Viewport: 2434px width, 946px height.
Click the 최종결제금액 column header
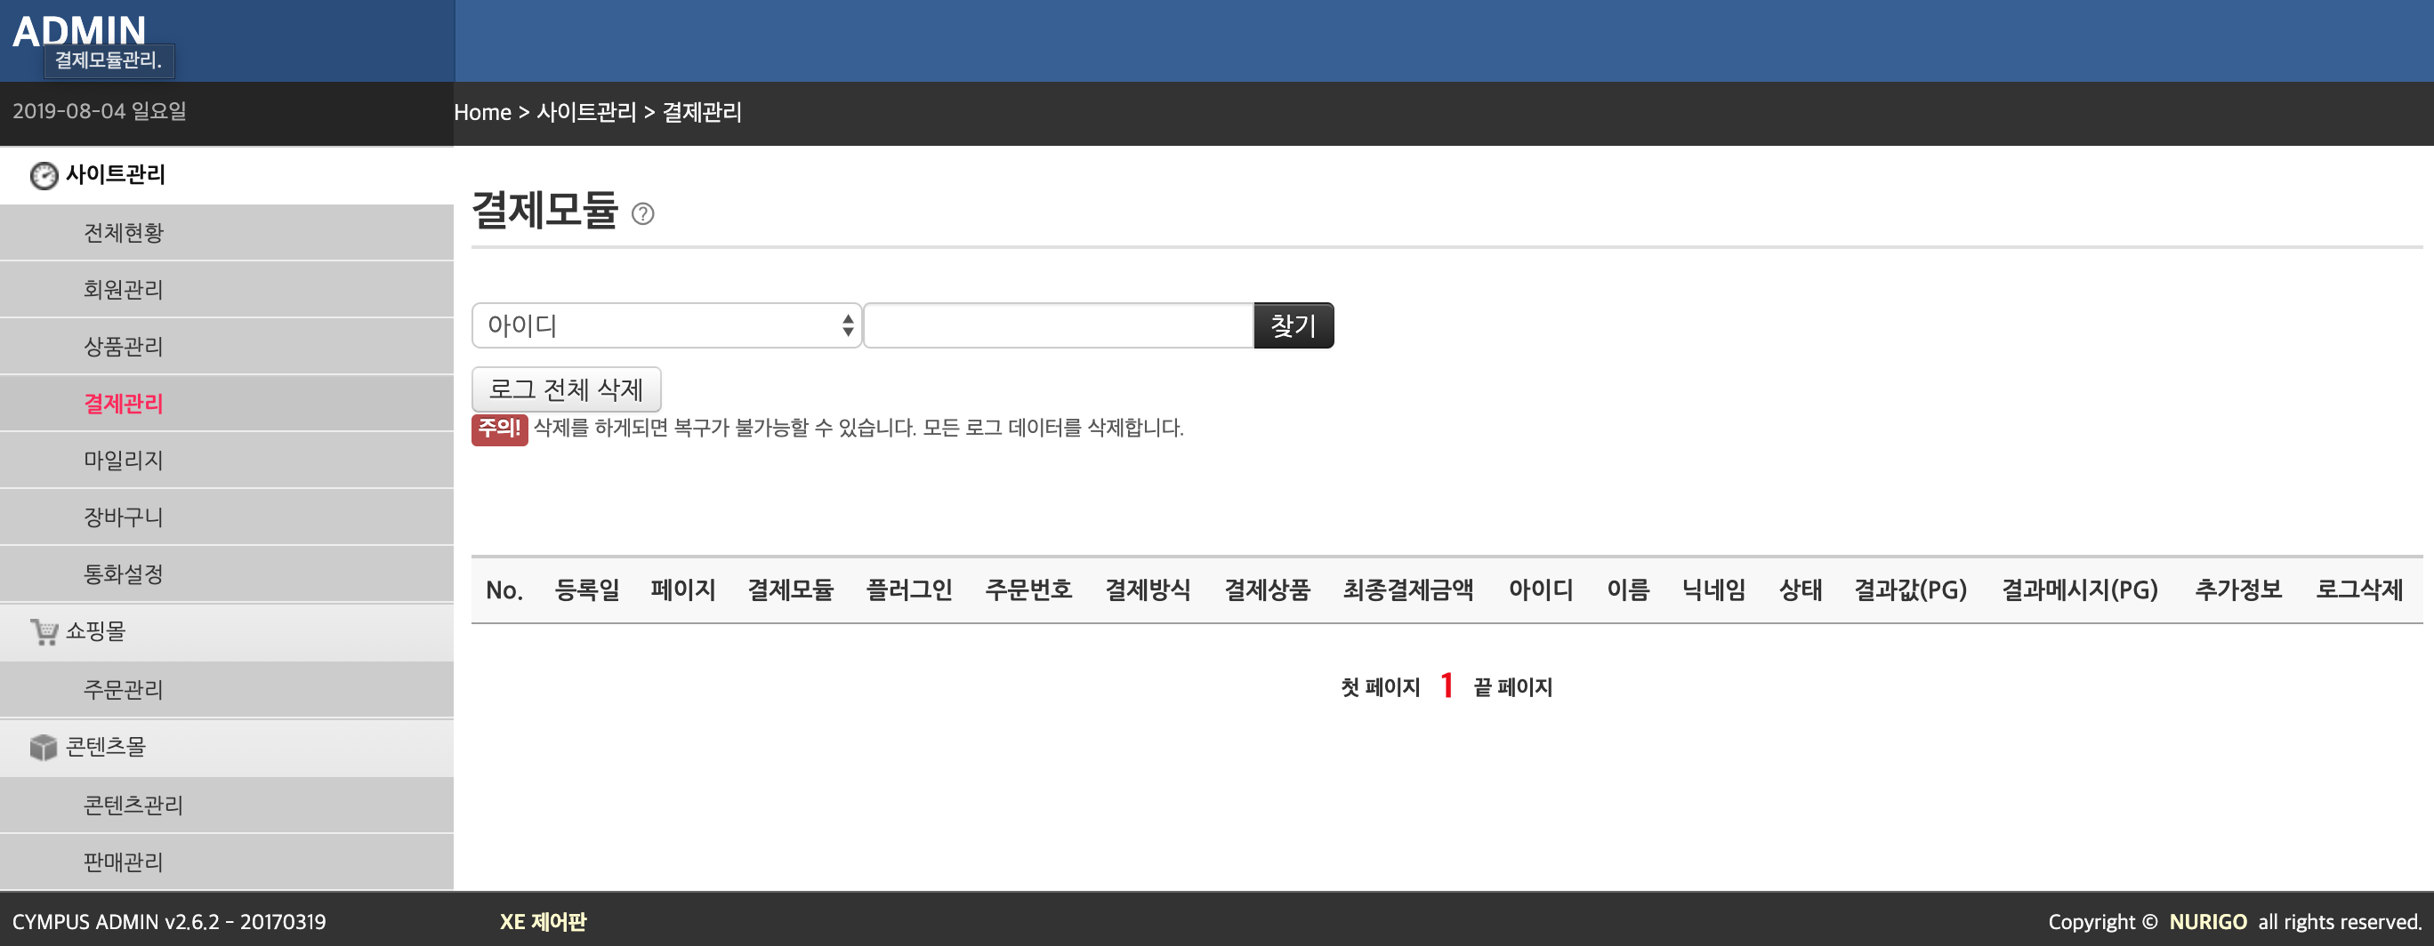point(1408,590)
